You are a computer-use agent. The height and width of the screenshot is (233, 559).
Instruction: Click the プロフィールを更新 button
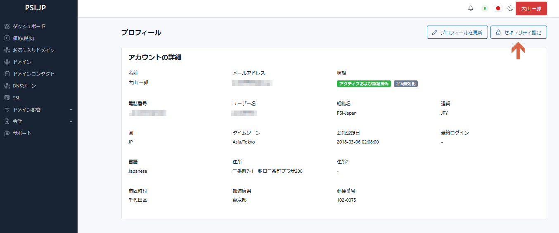coord(457,32)
